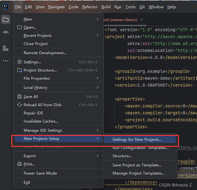Show more tool windows ellipsis icon
The height and width of the screenshot is (190, 197).
tap(6, 61)
